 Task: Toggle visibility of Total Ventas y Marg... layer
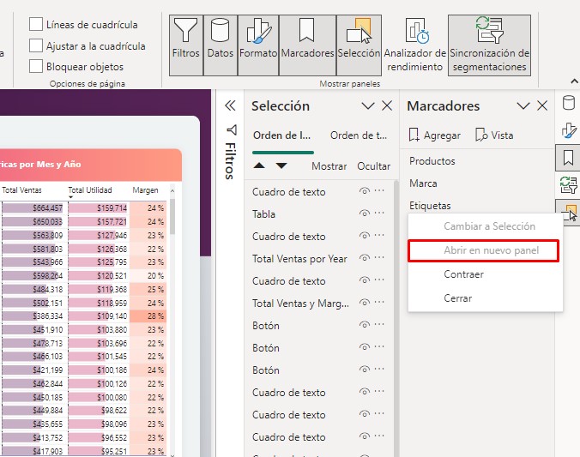(x=365, y=303)
